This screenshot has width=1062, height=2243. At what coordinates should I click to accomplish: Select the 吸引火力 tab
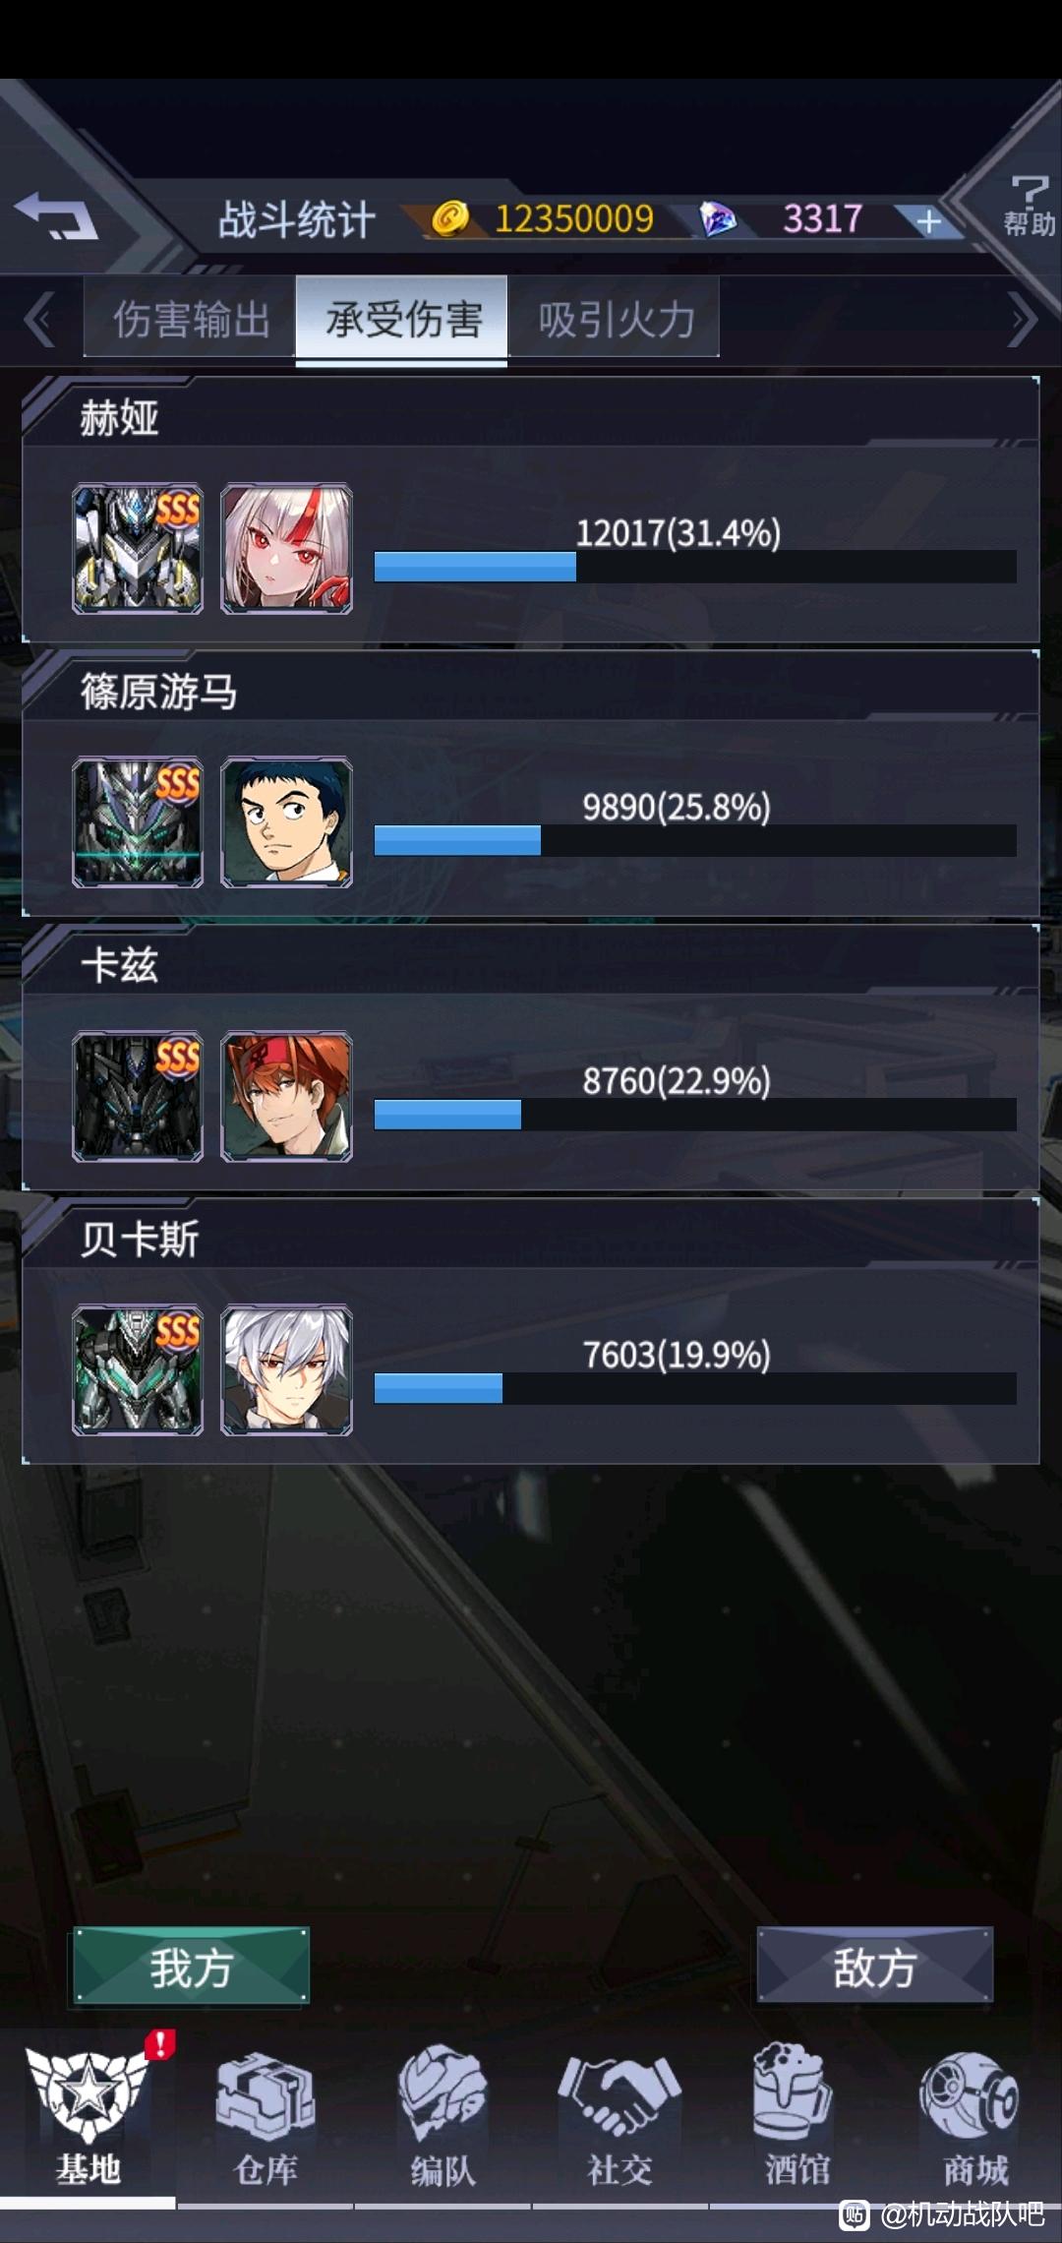(615, 319)
